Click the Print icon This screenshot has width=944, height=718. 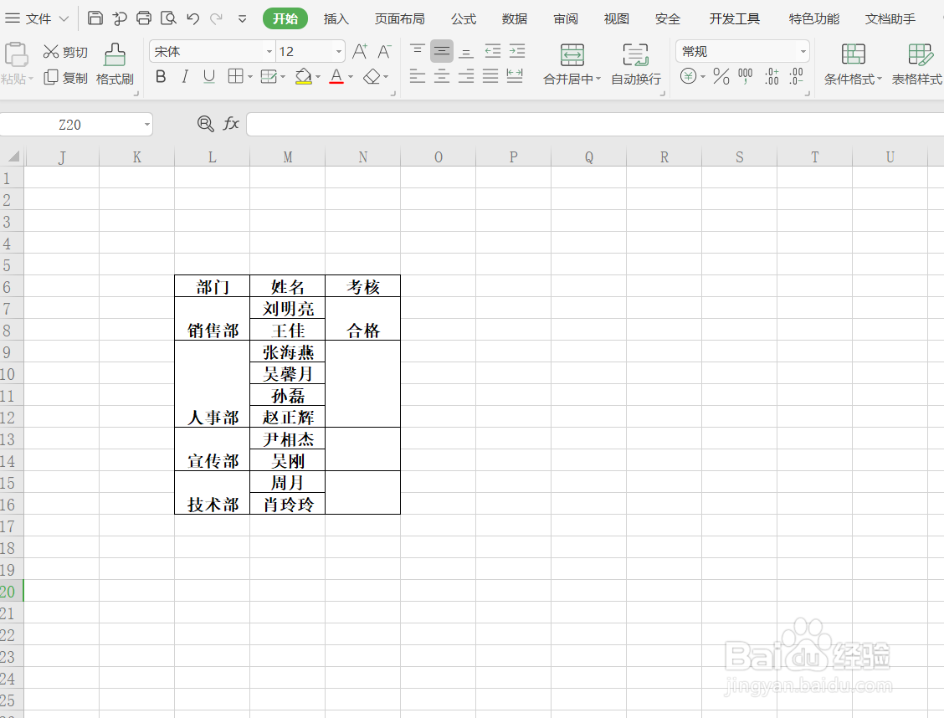[x=144, y=18]
